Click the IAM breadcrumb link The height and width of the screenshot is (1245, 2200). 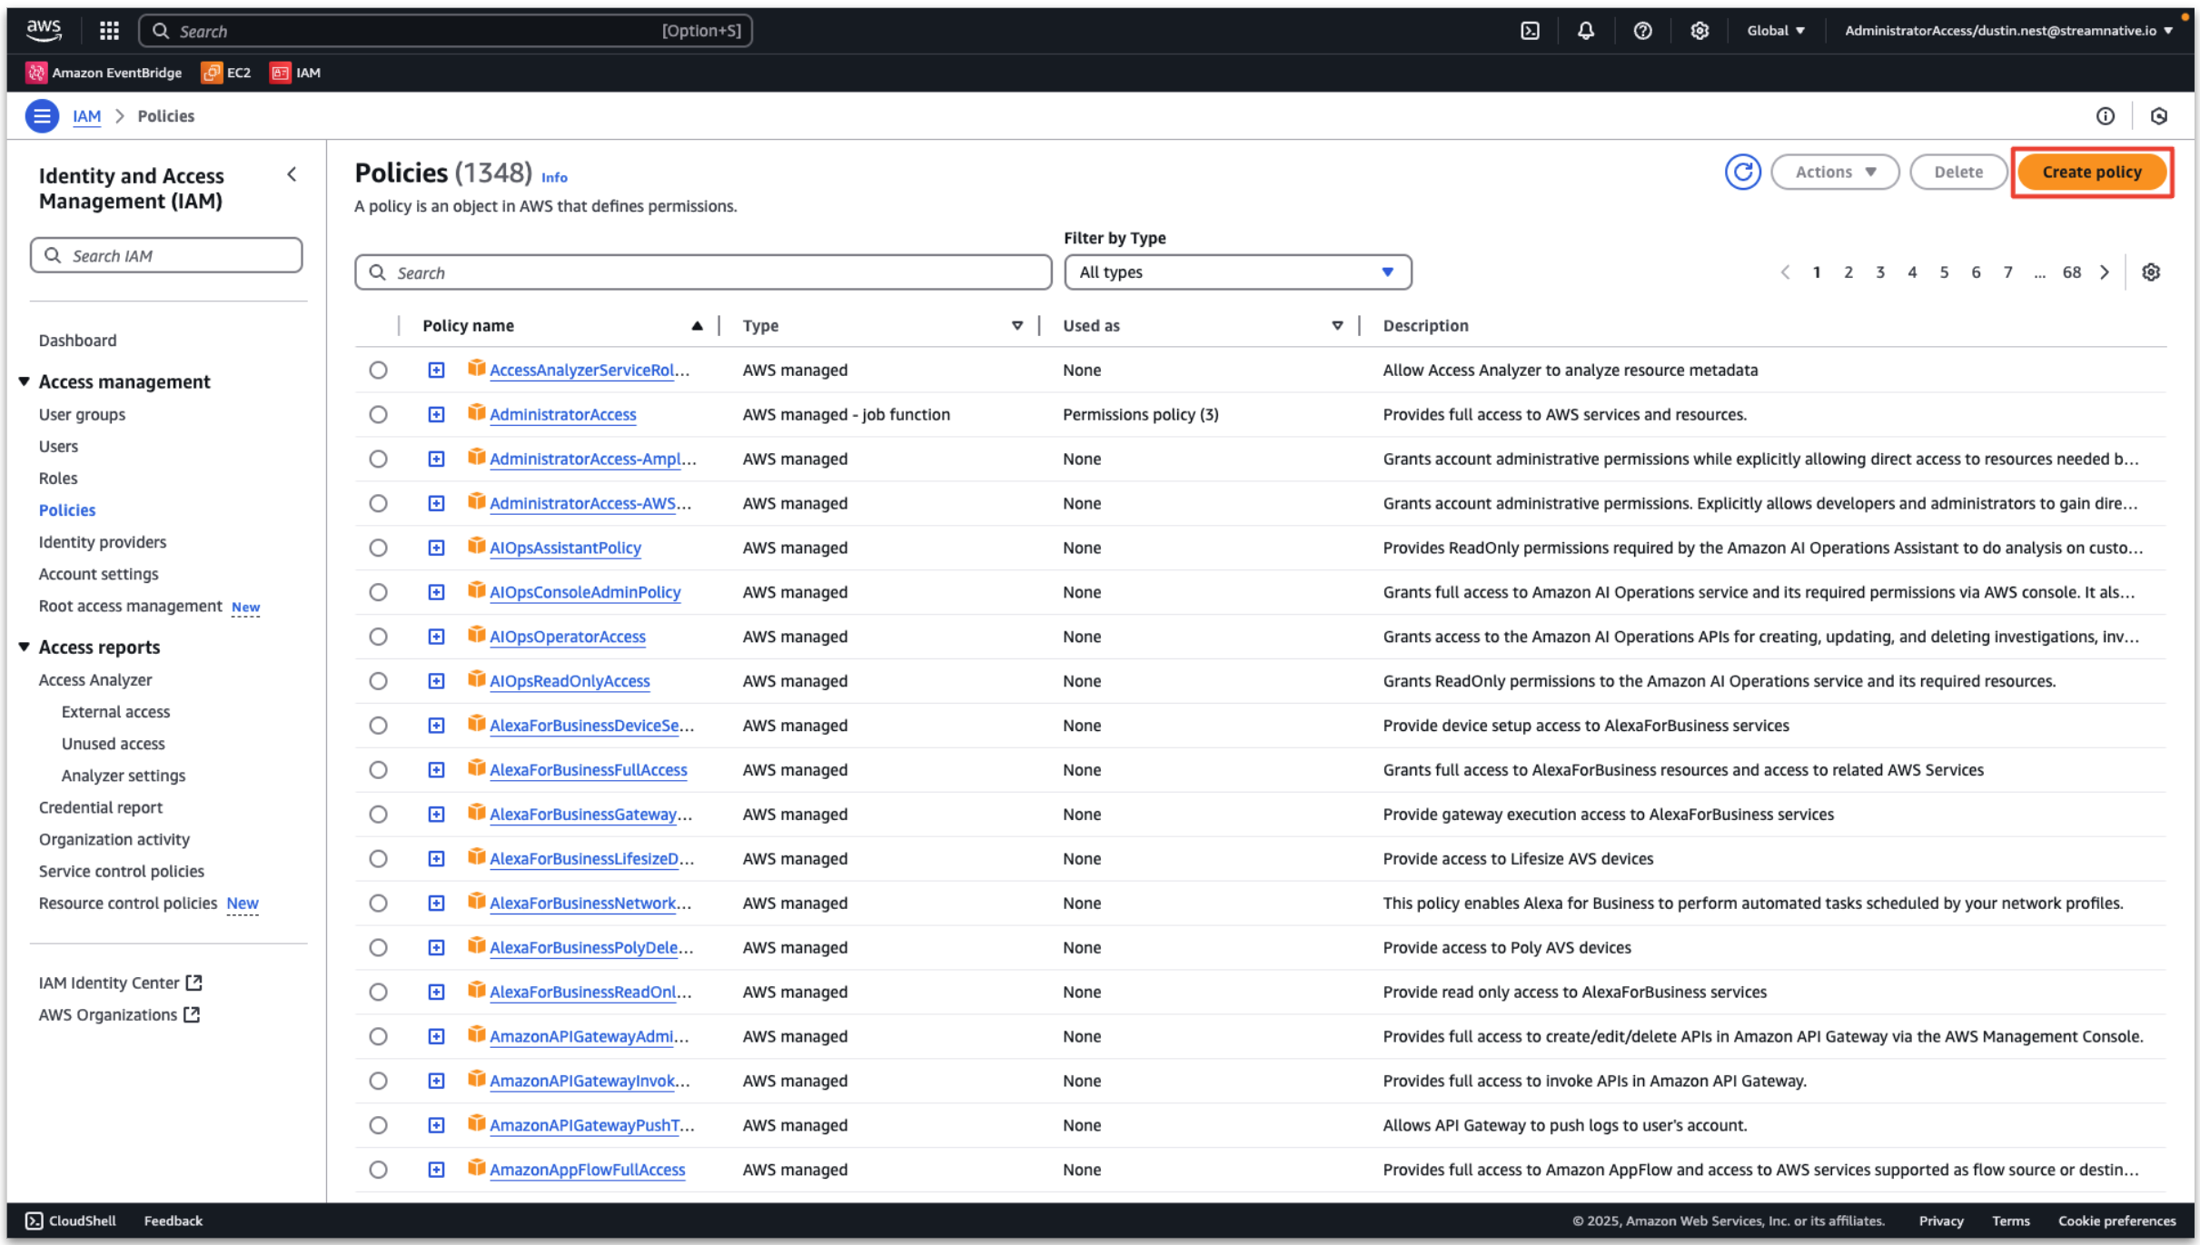[x=86, y=115]
